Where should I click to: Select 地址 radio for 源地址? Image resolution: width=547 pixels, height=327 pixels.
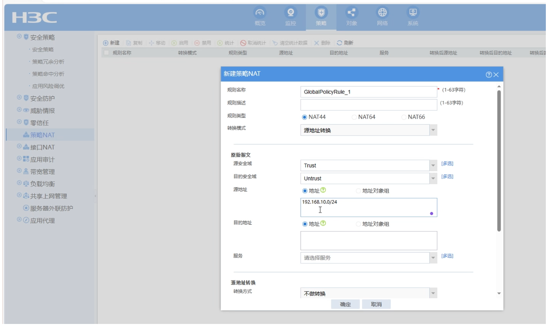(305, 191)
